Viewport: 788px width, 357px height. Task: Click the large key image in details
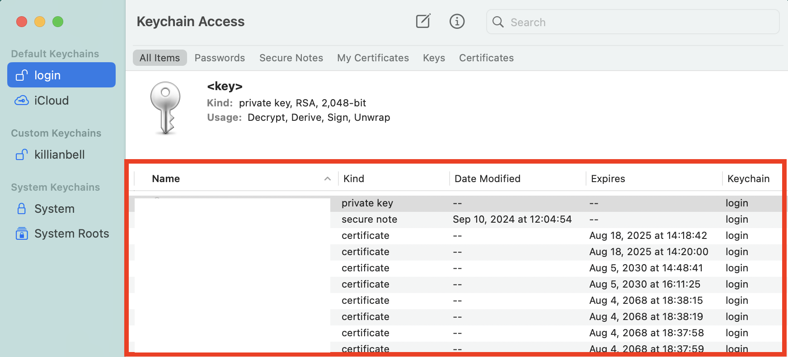point(165,108)
